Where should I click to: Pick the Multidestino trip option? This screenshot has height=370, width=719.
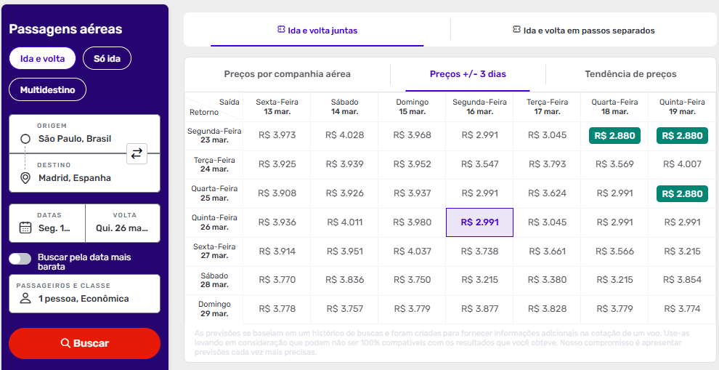pyautogui.click(x=47, y=90)
